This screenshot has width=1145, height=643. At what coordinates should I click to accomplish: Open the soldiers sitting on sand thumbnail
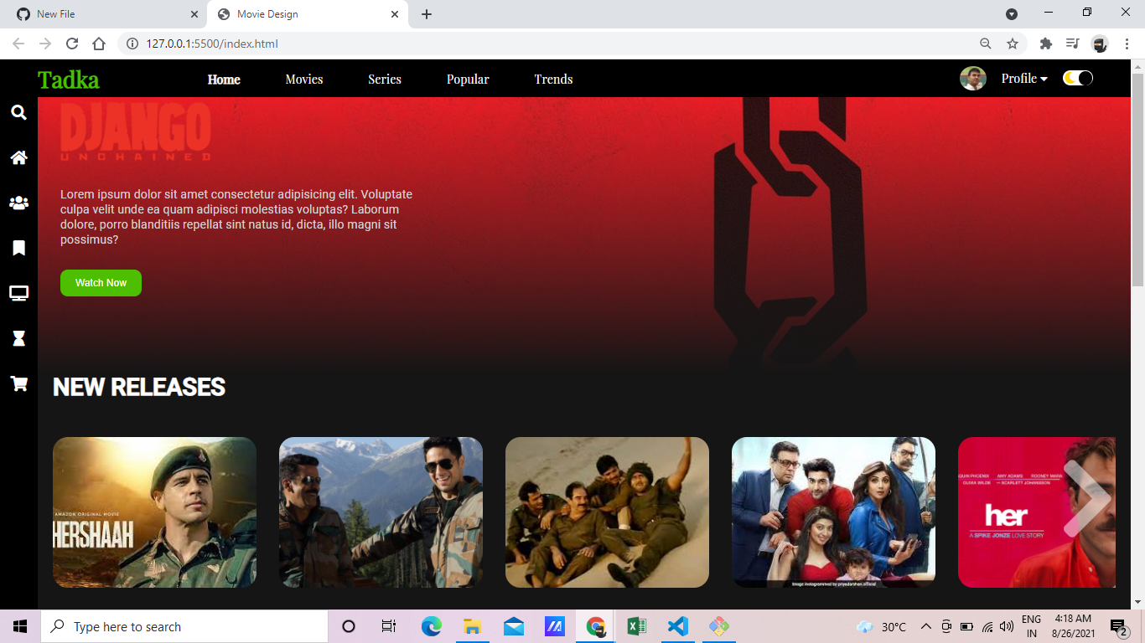pos(607,512)
